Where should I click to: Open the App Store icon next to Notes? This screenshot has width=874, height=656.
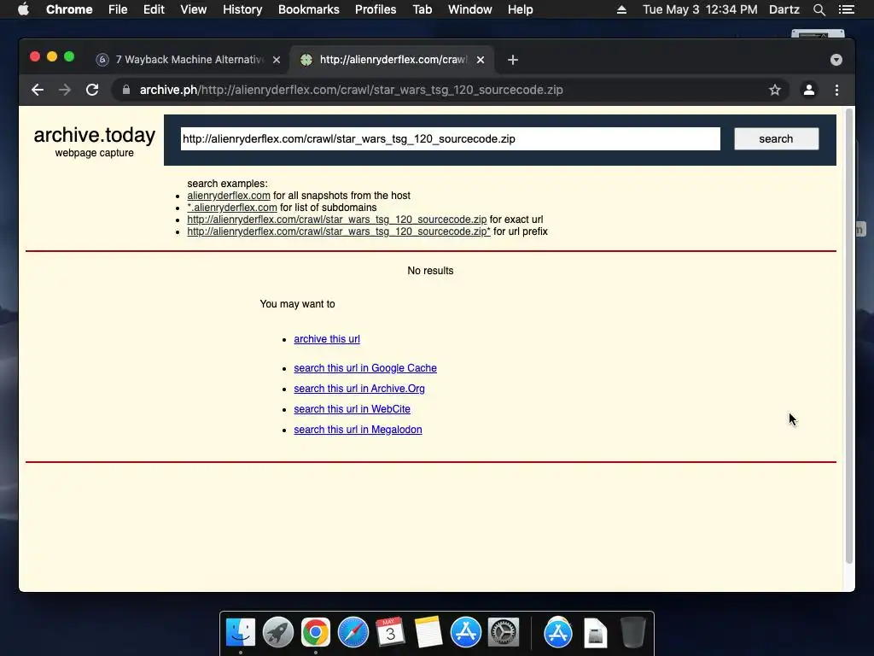(x=465, y=633)
